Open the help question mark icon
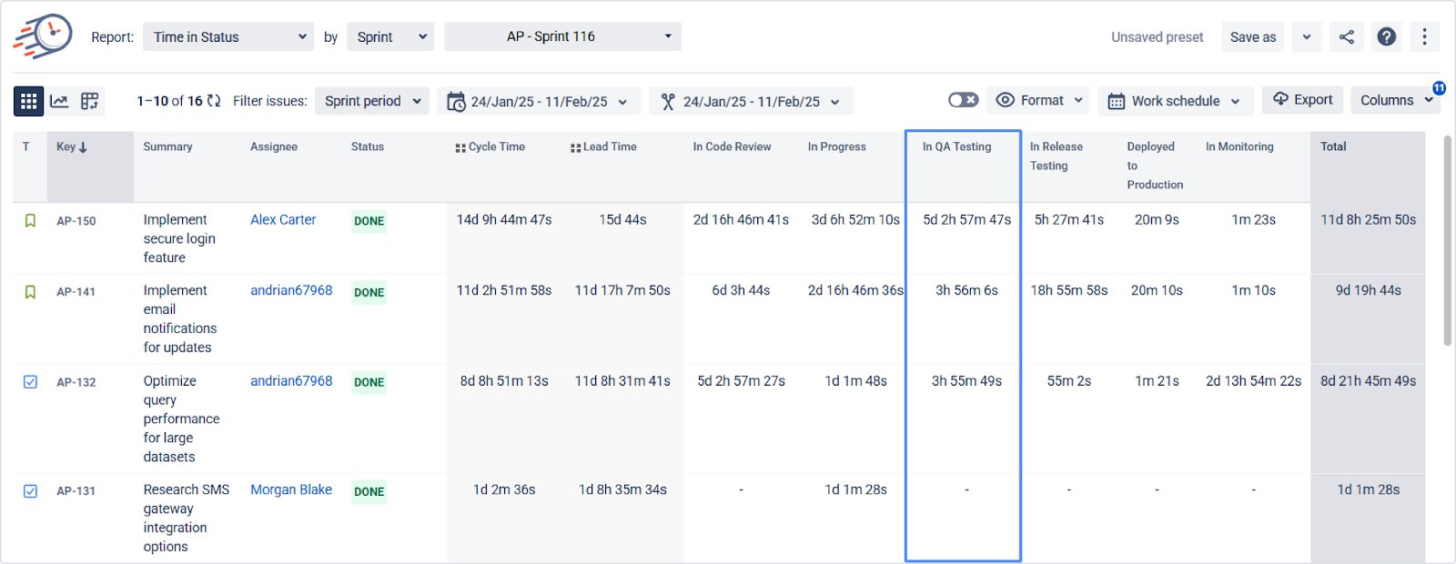This screenshot has width=1456, height=564. point(1387,37)
